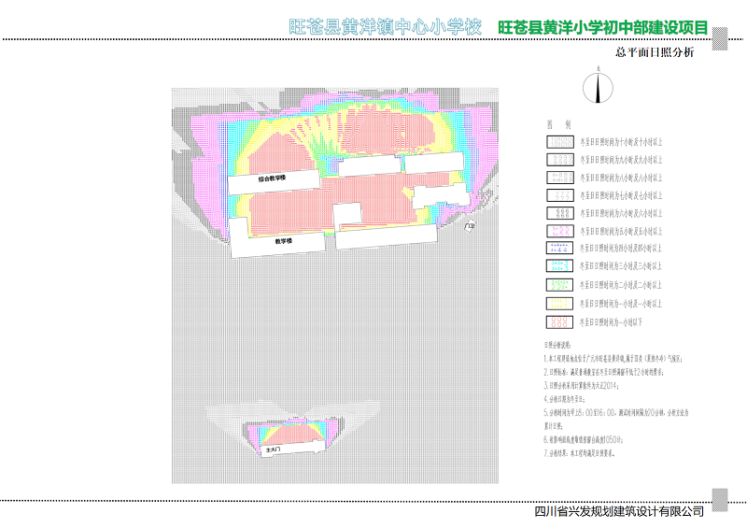Click the green 旺苍县黄洋小学初中部建设项目 project title
Image resolution: width=747 pixels, height=528 pixels.
603,28
